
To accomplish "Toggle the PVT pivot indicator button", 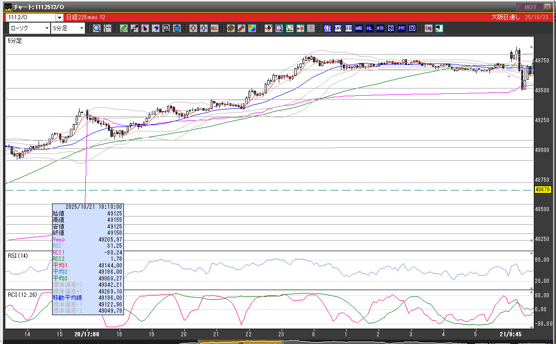I will [402, 28].
